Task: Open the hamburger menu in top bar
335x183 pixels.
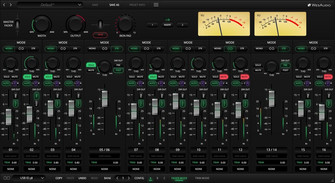Action: pos(156,5)
